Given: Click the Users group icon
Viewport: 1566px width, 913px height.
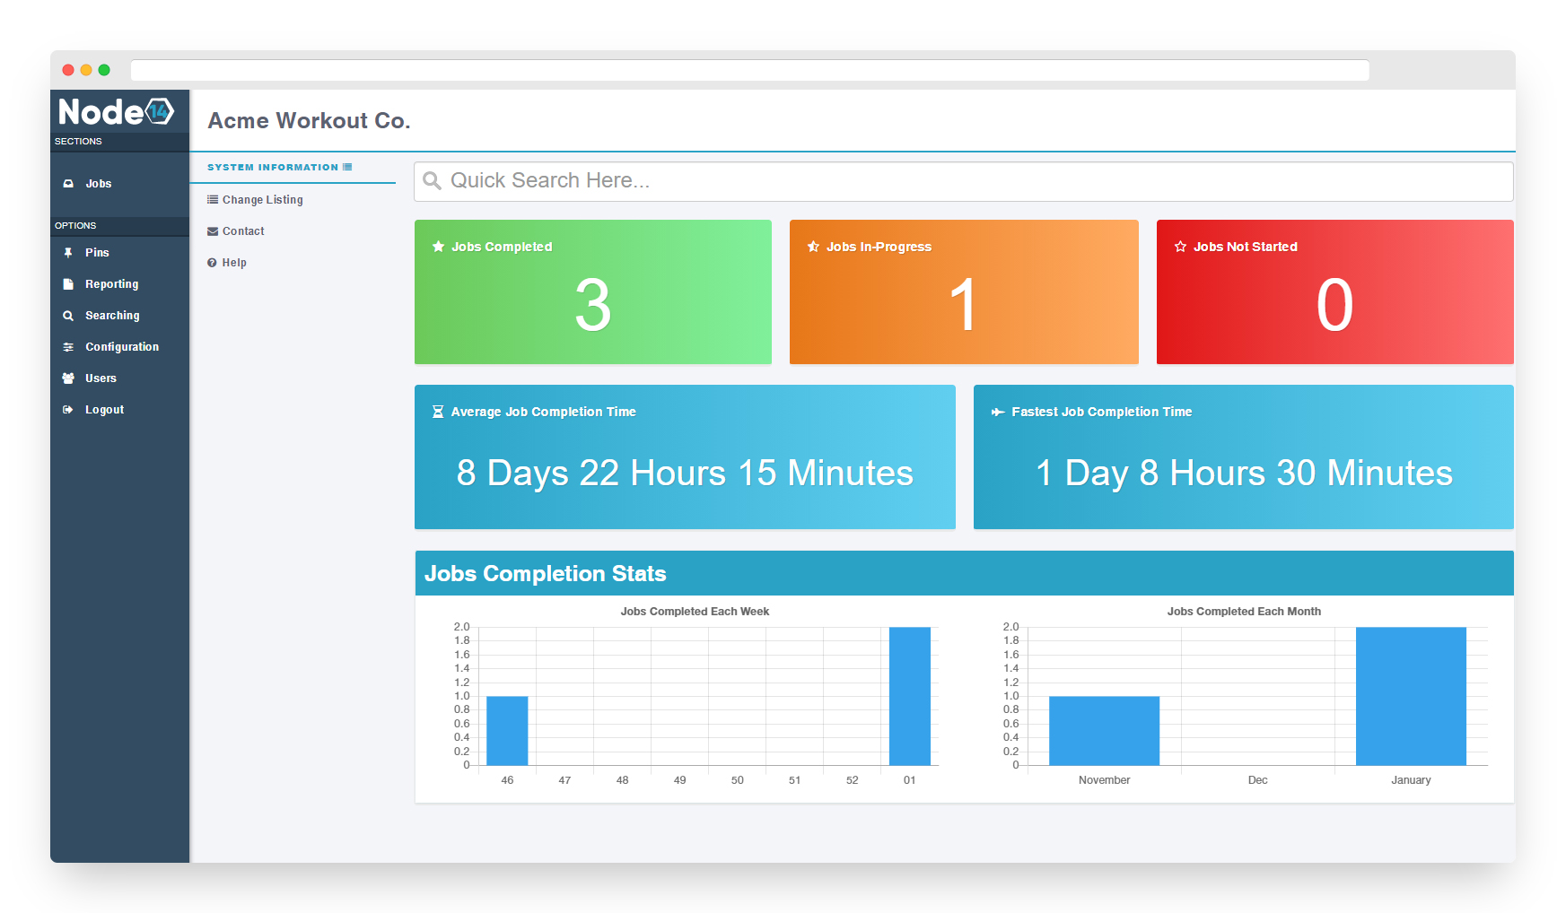Looking at the screenshot, I should [x=68, y=378].
